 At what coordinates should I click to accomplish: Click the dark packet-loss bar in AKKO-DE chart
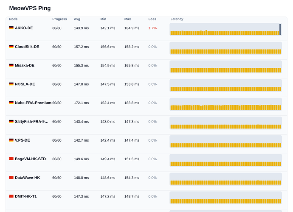(280, 29)
